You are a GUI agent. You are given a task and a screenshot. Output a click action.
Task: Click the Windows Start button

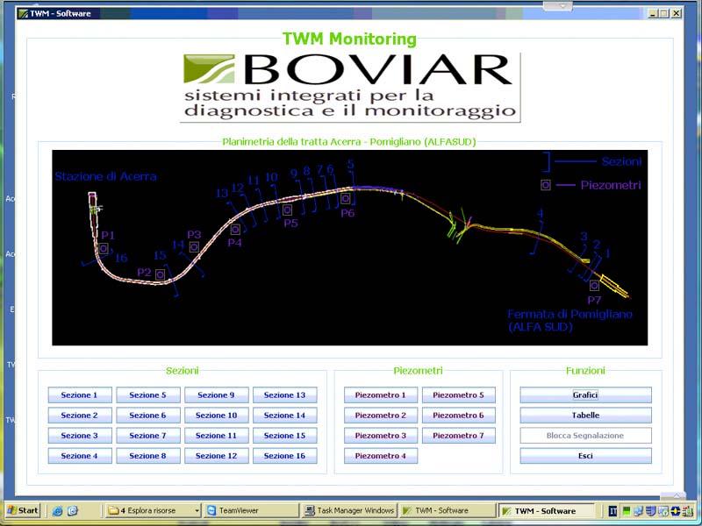click(x=24, y=510)
